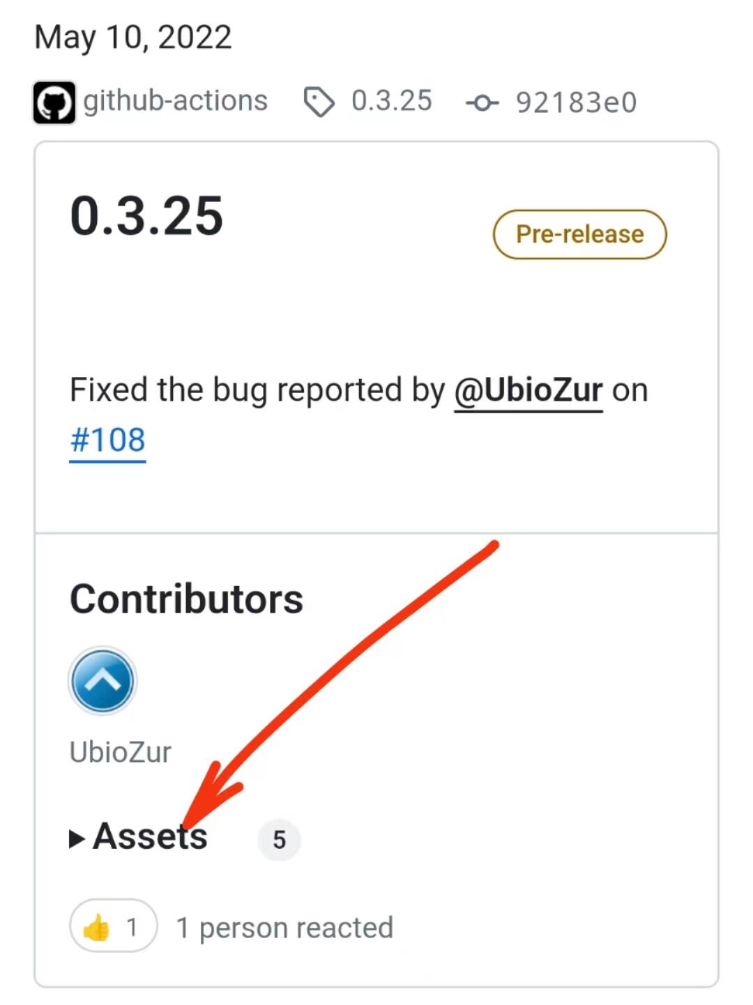753x1005 pixels.
Task: Click the UbioZur contributor name
Action: click(120, 753)
